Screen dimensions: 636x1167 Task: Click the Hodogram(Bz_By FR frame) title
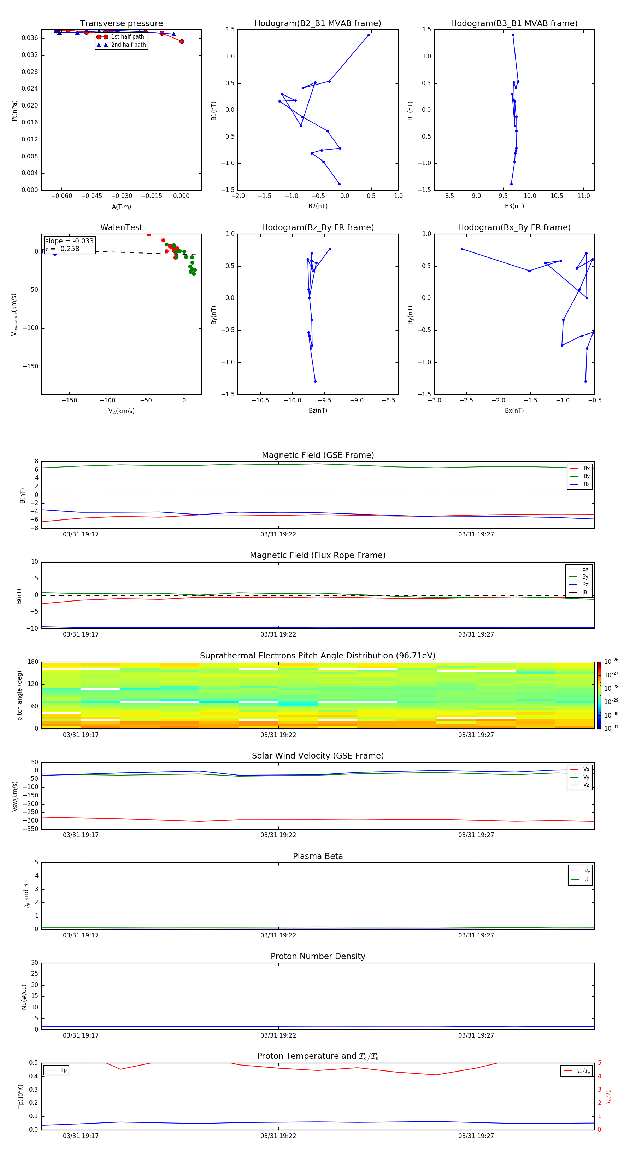coord(318,227)
